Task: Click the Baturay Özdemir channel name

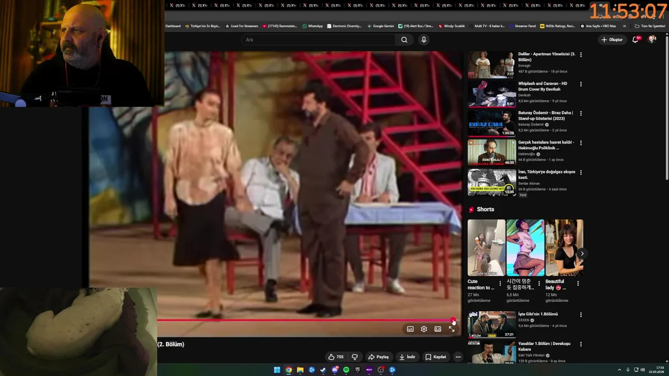Action: pos(531,124)
